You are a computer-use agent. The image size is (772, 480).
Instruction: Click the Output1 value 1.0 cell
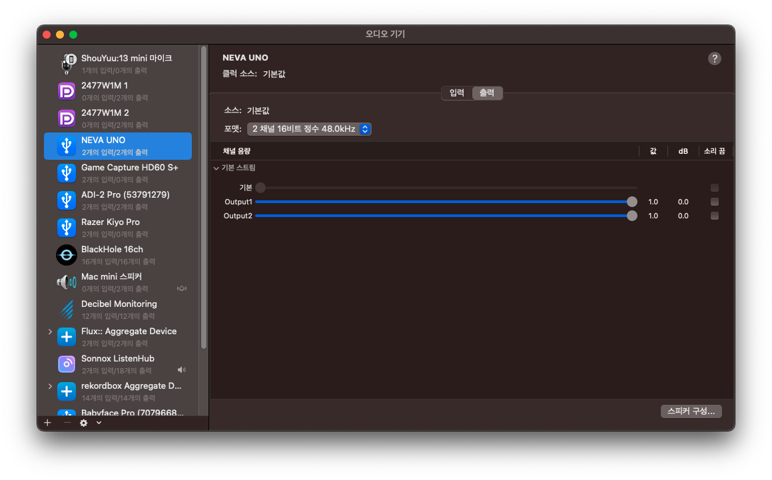click(x=653, y=202)
